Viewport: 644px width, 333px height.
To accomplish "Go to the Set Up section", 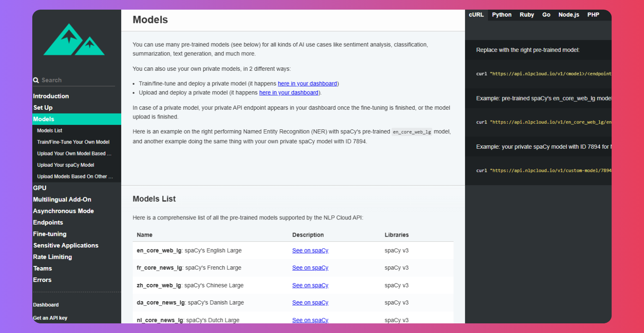I will [x=43, y=108].
